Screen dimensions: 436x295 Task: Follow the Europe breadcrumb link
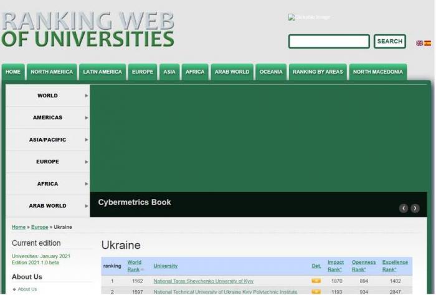coord(40,227)
